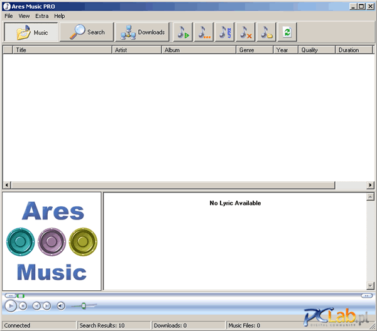Click the horizontal scrollbar thumb of song list
The image size is (377, 331).
click(x=173, y=185)
